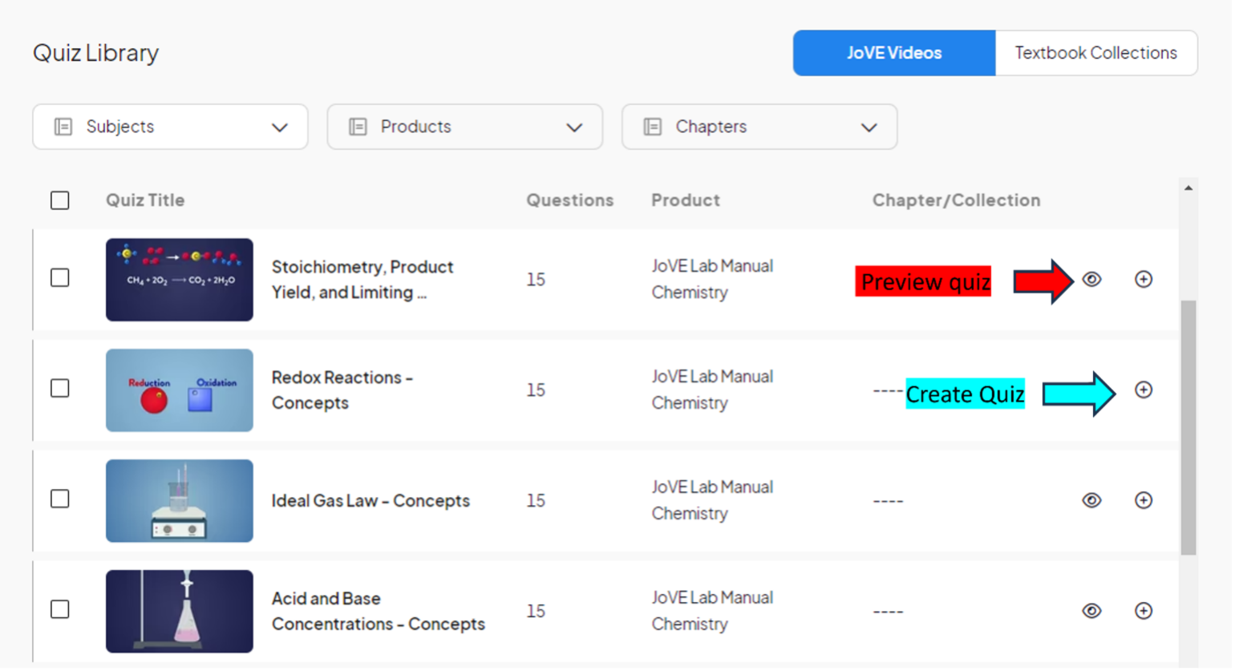The image size is (1235, 671).
Task: Check the Stoichiometry quiz checkbox
Action: coord(60,278)
